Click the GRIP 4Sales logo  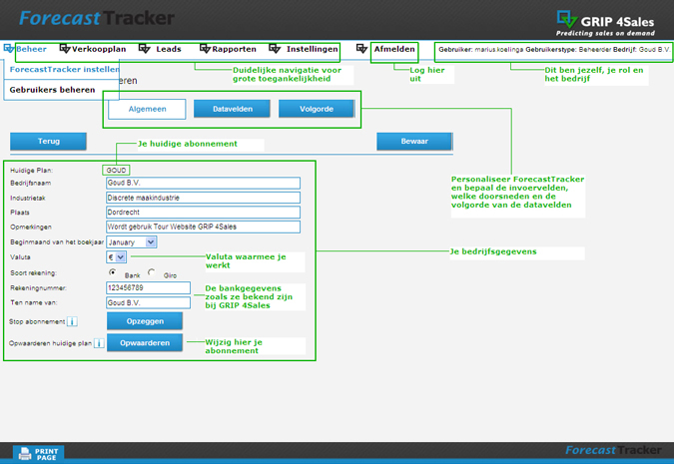pos(605,23)
